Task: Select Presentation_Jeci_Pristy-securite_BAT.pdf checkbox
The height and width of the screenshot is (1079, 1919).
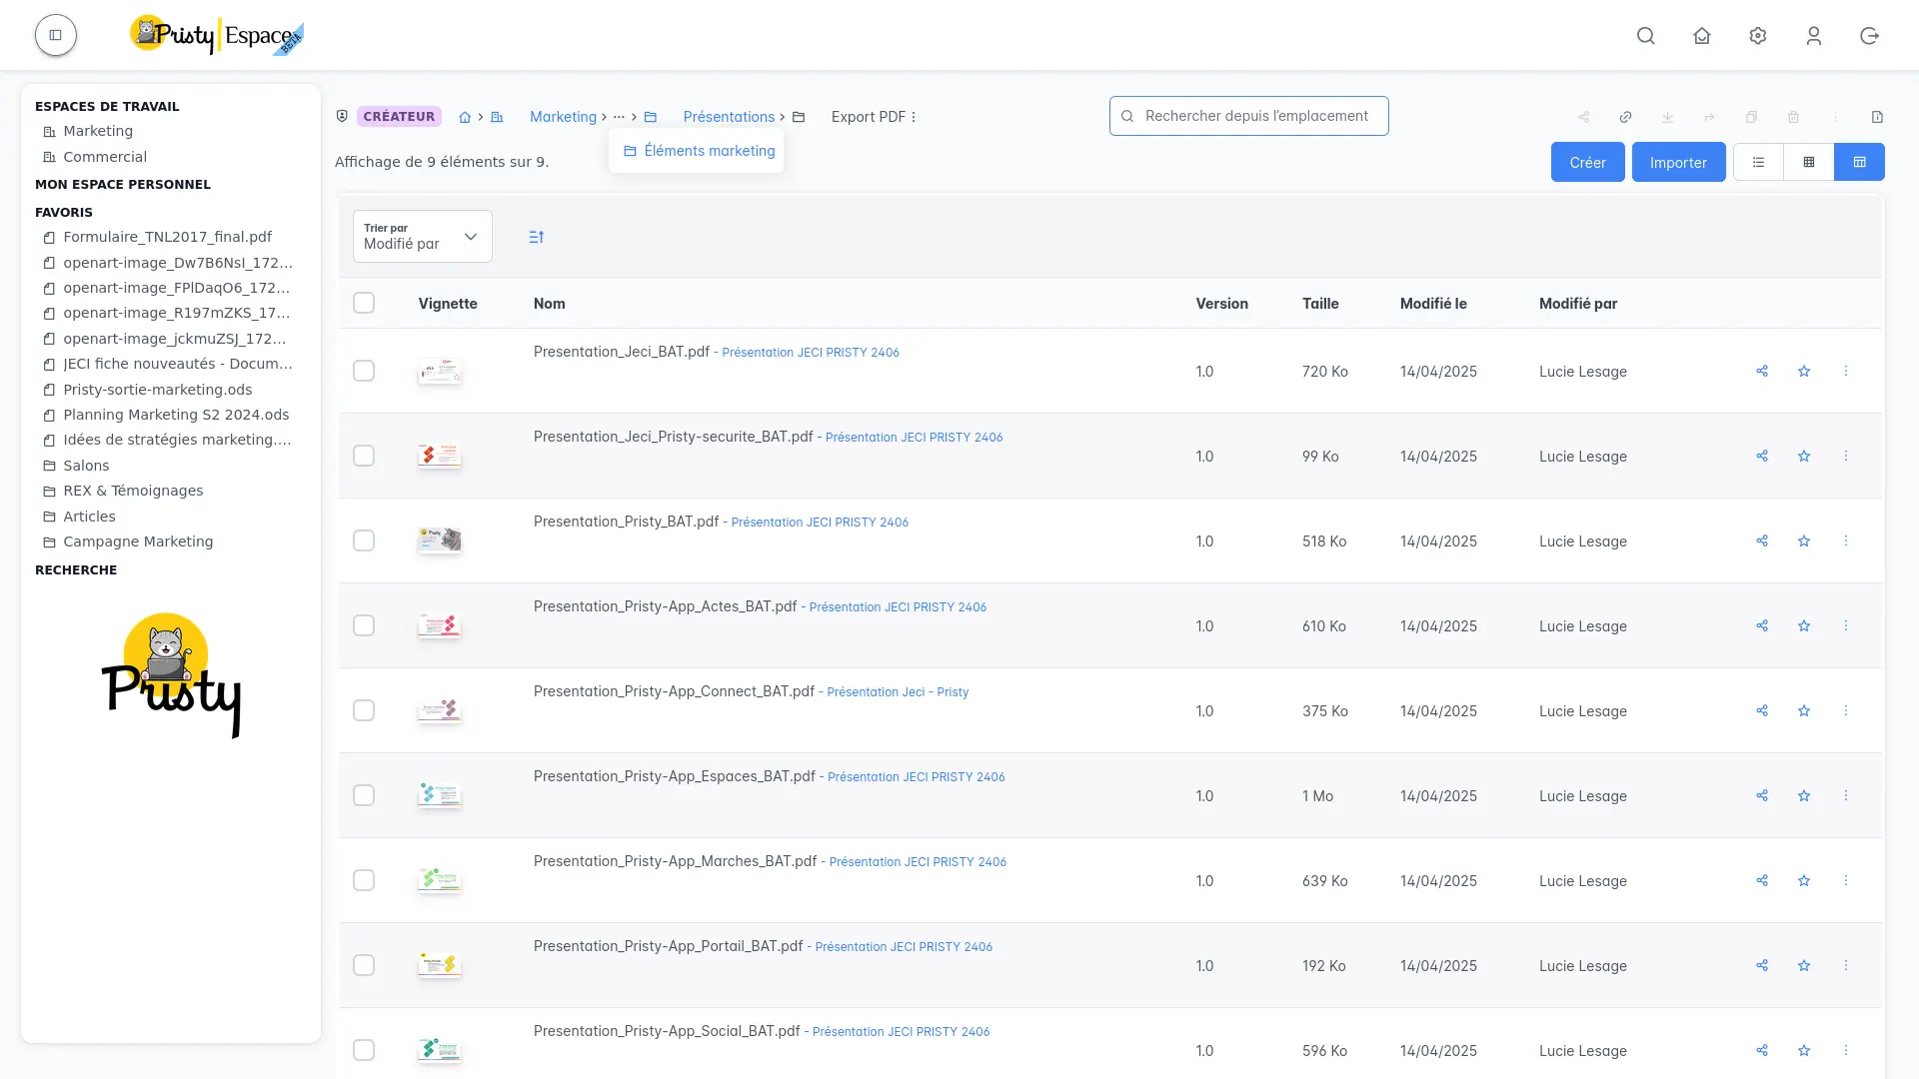Action: tap(364, 456)
